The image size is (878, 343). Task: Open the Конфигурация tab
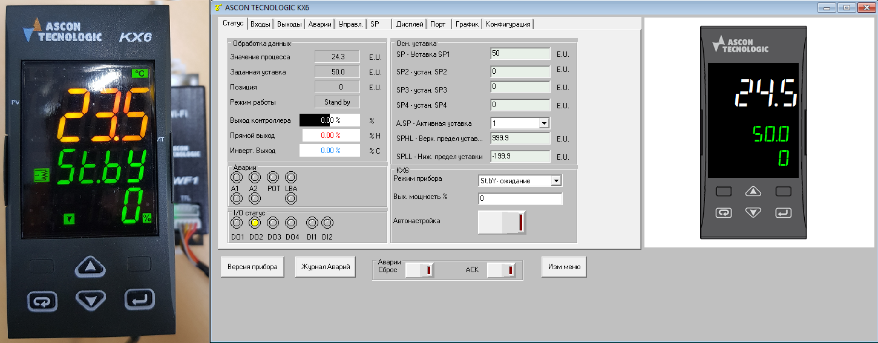(508, 24)
